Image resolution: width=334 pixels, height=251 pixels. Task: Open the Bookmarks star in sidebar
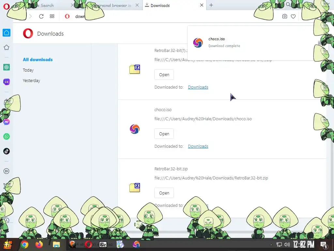tap(7, 47)
